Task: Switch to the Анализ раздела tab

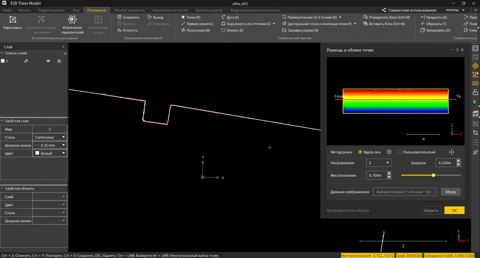Action: pos(209,10)
